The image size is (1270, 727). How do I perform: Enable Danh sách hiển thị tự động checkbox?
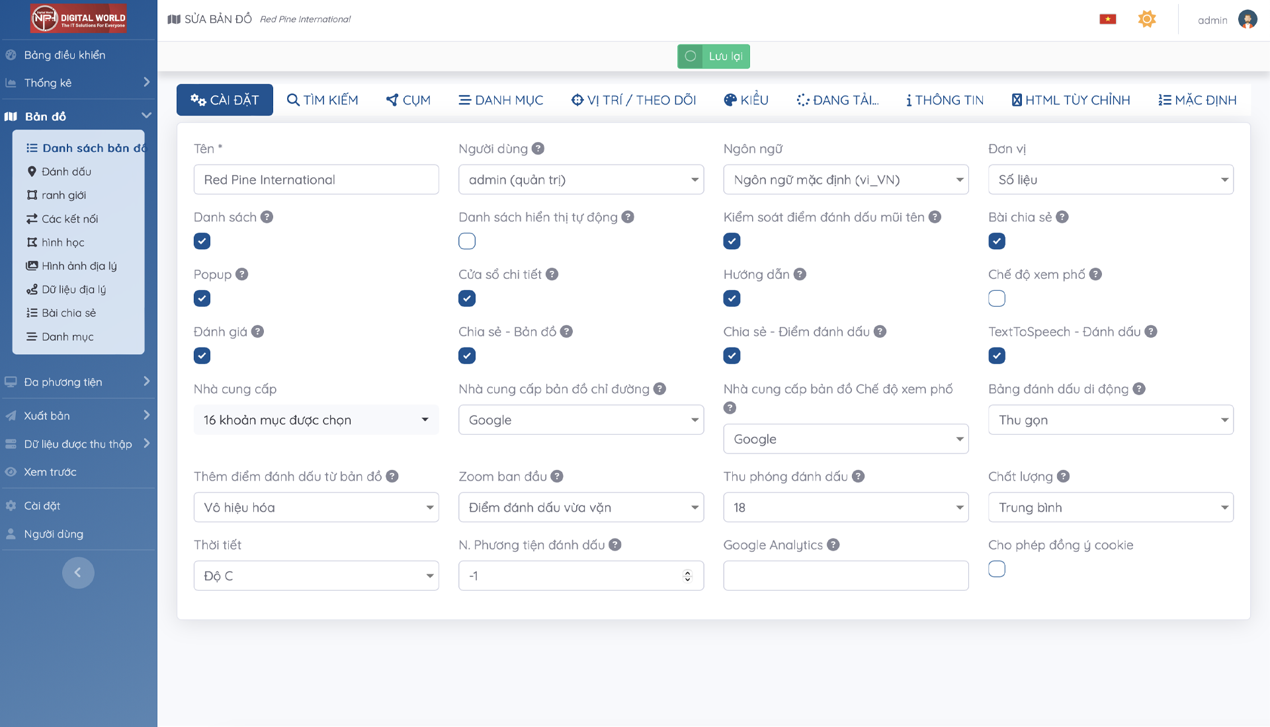pyautogui.click(x=467, y=241)
